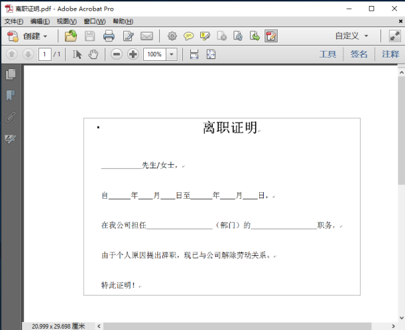Click the vertical scrollbar up arrow
The width and height of the screenshot is (405, 330).
click(402, 73)
